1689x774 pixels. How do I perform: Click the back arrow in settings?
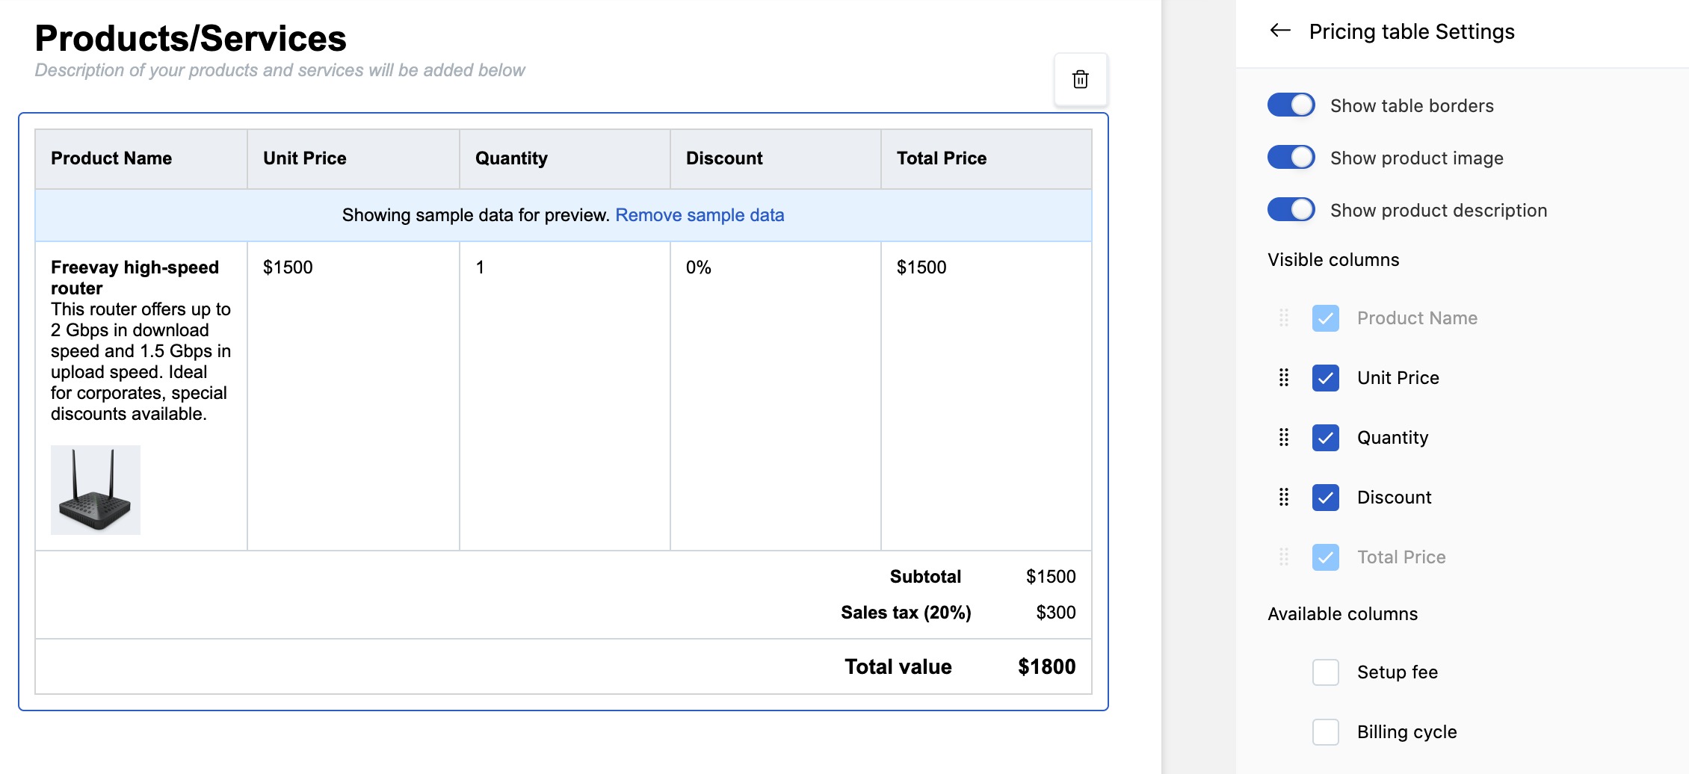1280,31
